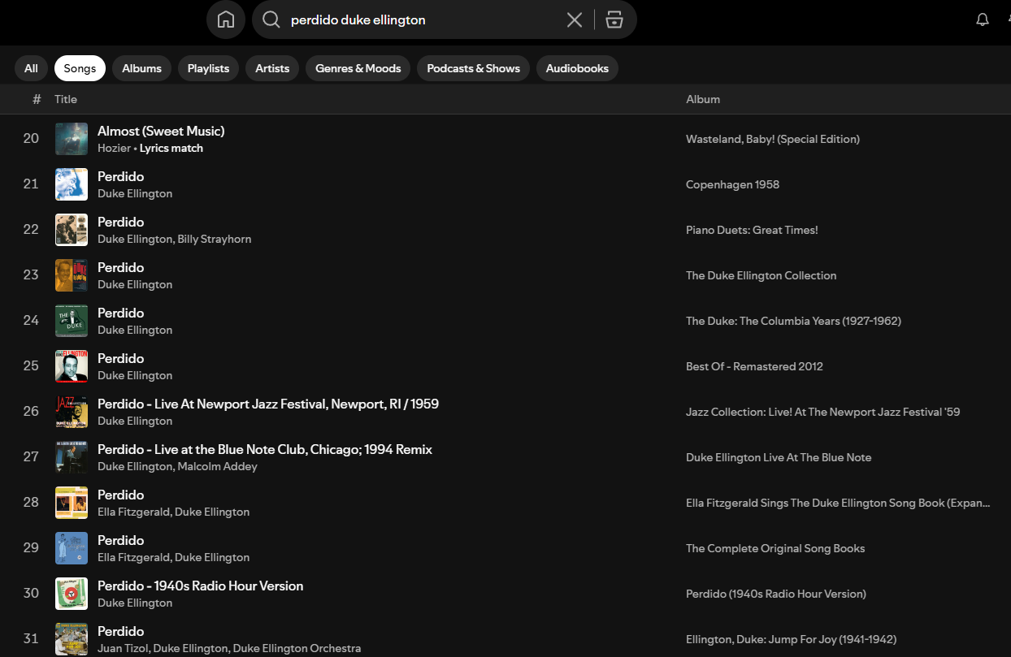Open the Genres & Moods category
This screenshot has width=1011, height=657.
point(358,68)
